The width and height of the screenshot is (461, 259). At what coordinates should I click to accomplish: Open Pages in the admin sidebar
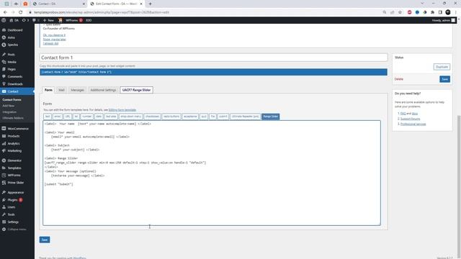pos(12,69)
